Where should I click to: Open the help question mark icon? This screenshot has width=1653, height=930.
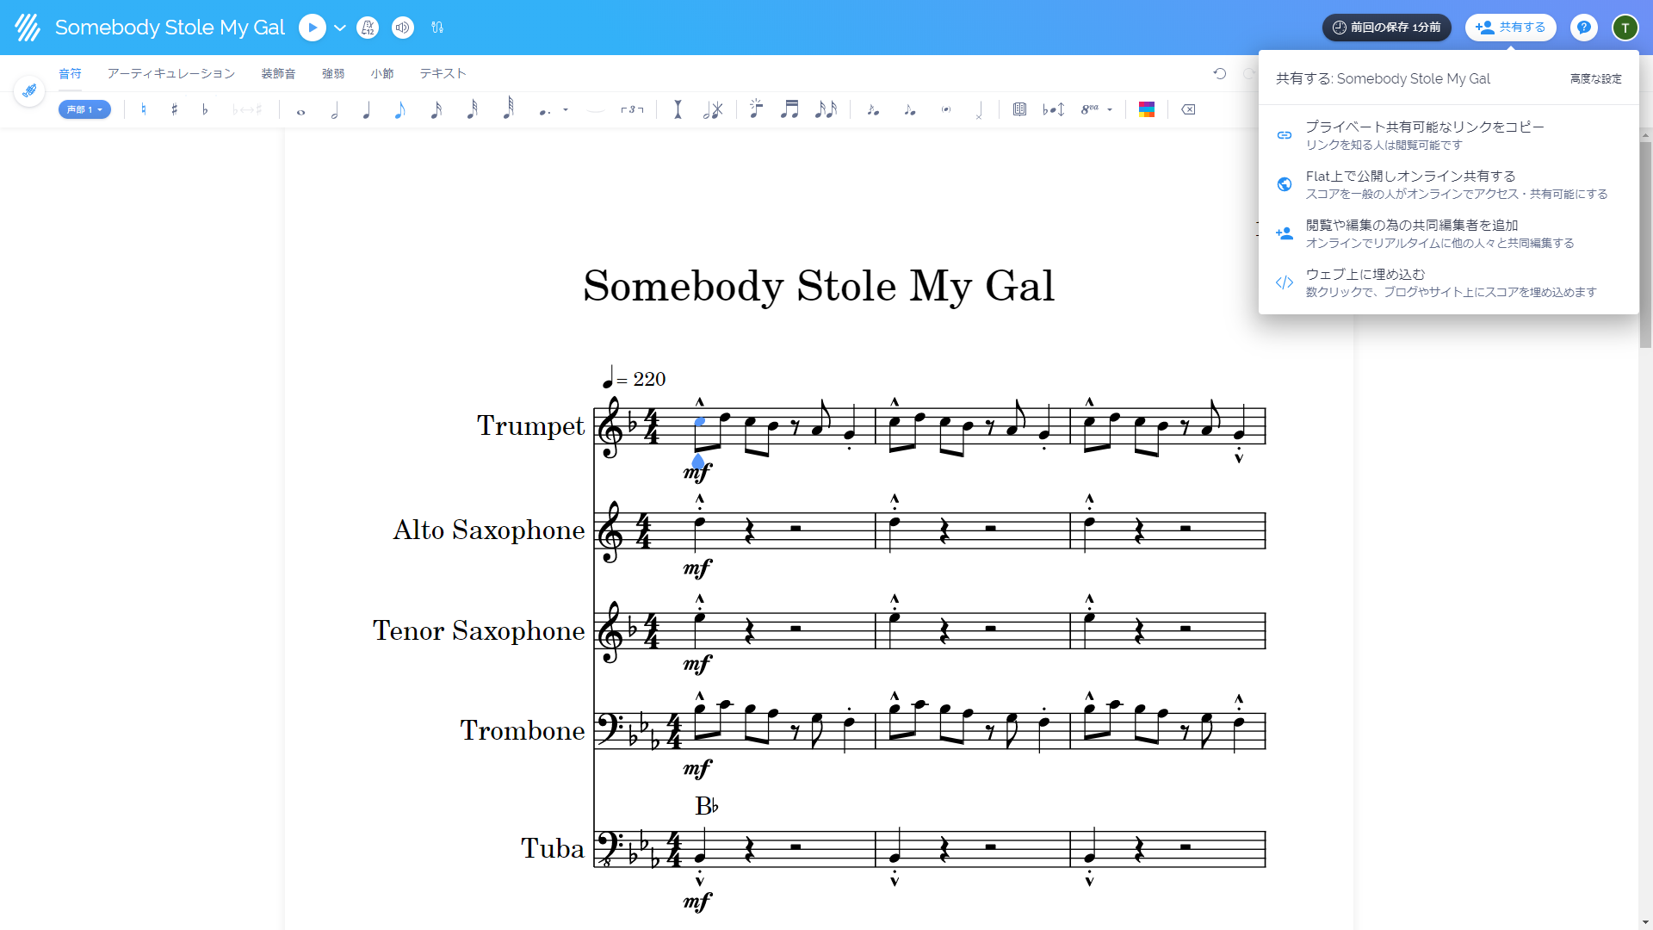1583,28
